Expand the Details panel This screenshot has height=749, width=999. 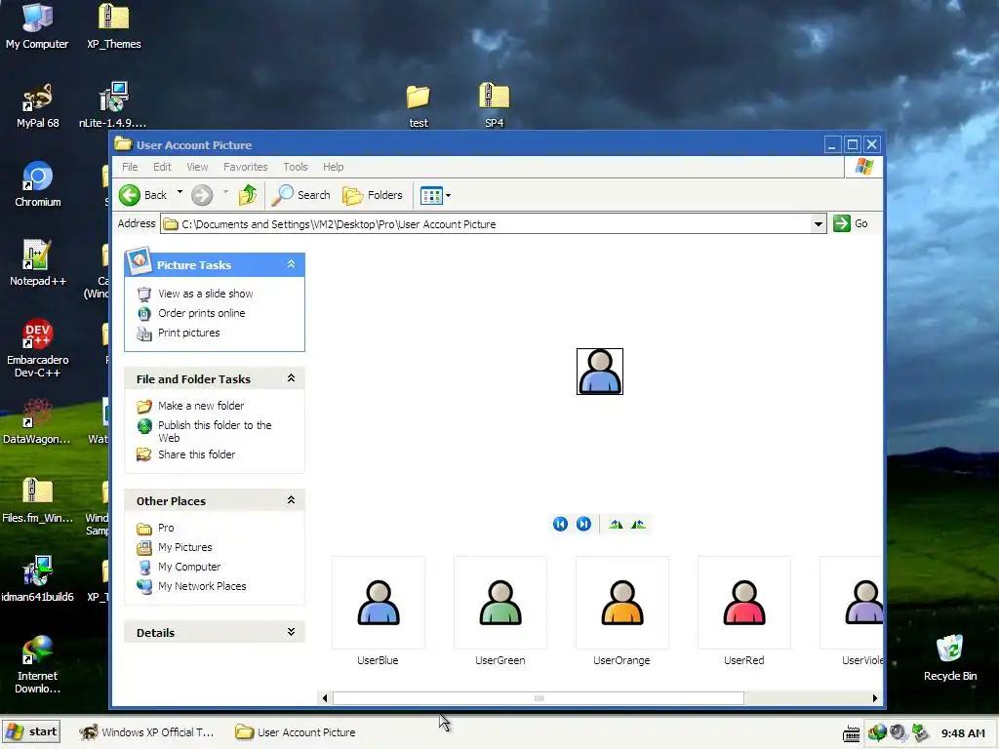291,632
